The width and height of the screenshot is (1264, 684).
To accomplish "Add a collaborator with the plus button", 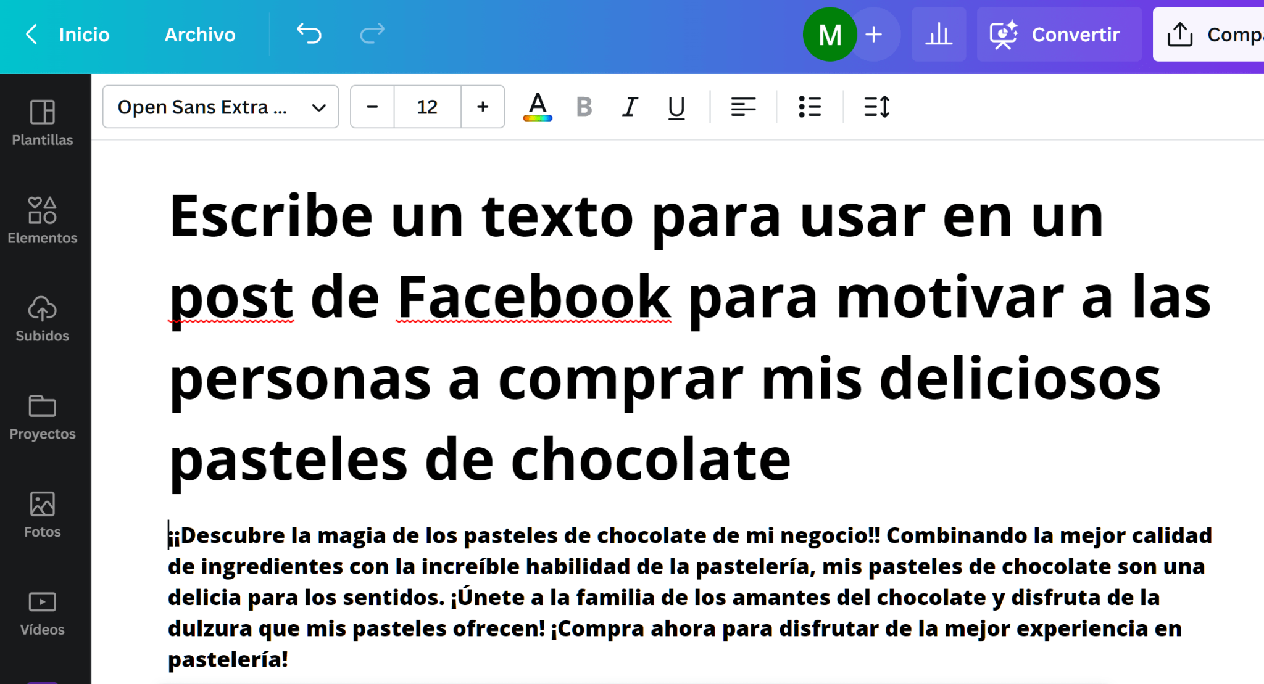I will click(873, 35).
